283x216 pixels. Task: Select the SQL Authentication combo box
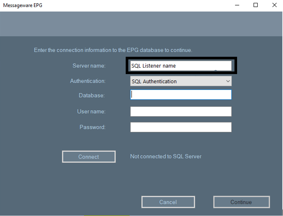click(181, 81)
